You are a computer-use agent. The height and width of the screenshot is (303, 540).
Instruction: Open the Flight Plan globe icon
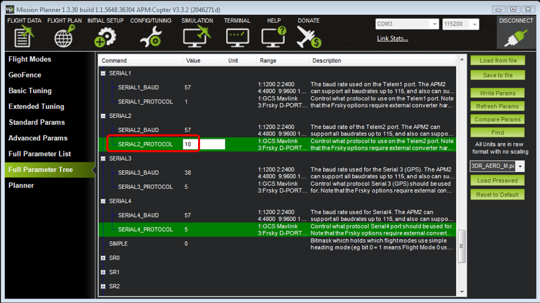click(x=64, y=36)
